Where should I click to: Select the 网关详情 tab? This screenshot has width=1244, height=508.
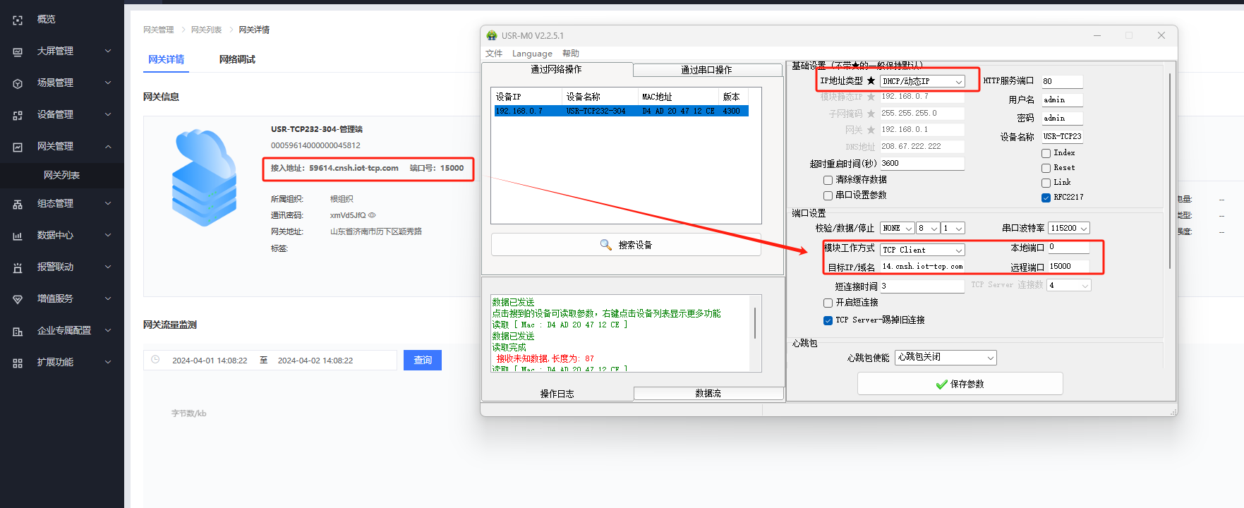pyautogui.click(x=166, y=59)
